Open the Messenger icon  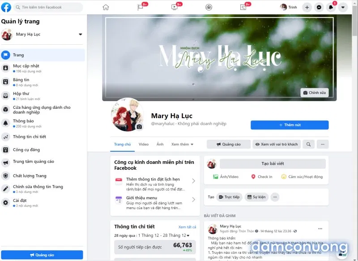(319, 8)
